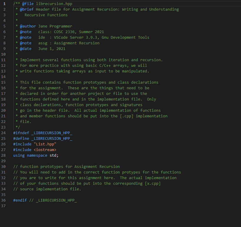Select the filename librecursion.hpp in the header comment

55,4
